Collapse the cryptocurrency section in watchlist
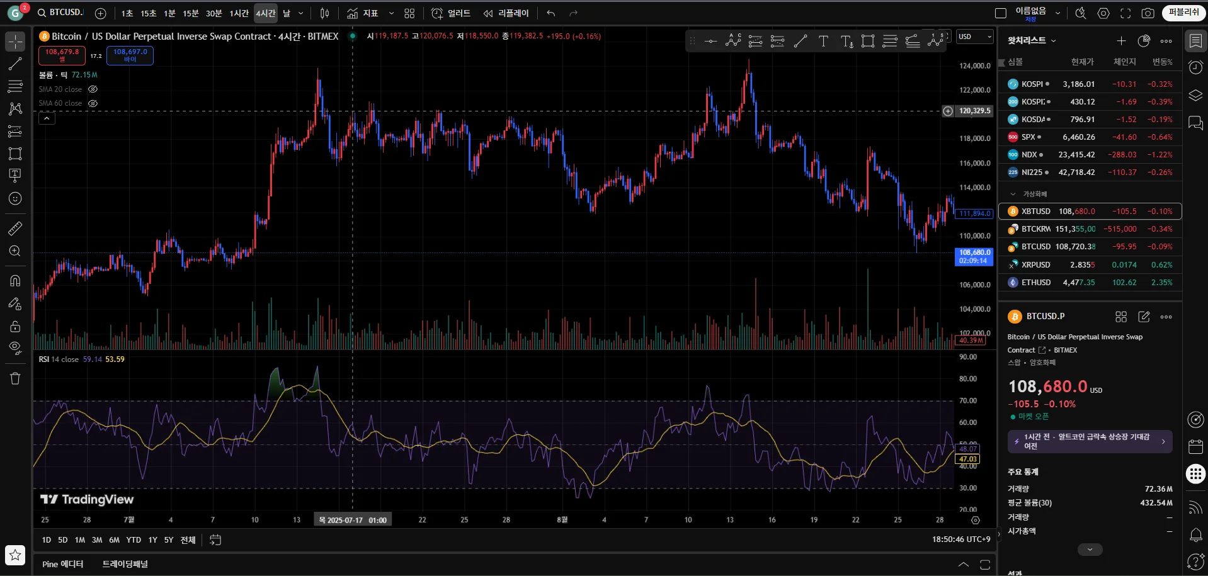Image resolution: width=1208 pixels, height=576 pixels. (1013, 194)
